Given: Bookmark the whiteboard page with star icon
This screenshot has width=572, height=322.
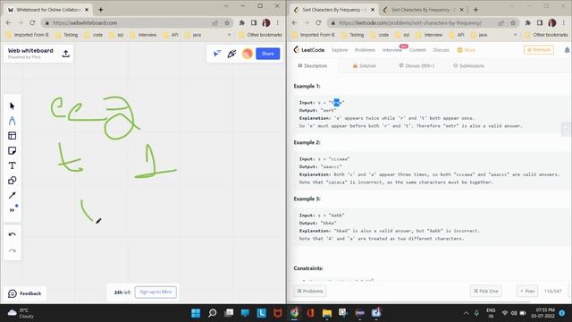Looking at the screenshot, I should 227,22.
